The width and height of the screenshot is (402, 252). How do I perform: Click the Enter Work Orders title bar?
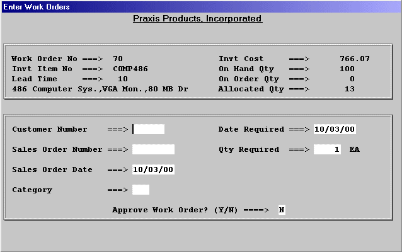point(201,7)
